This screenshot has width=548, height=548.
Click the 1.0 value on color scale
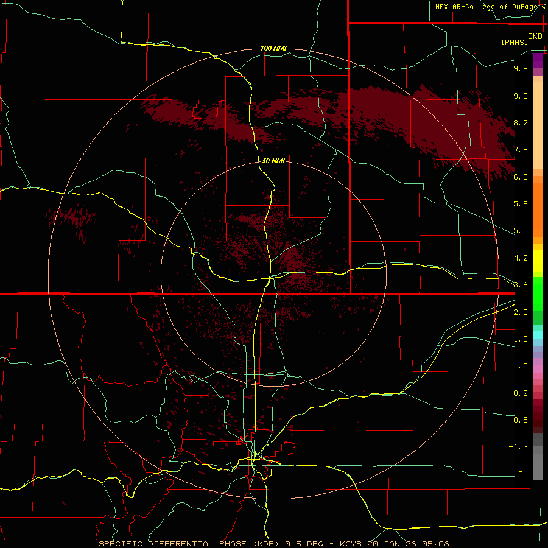[x=521, y=366]
